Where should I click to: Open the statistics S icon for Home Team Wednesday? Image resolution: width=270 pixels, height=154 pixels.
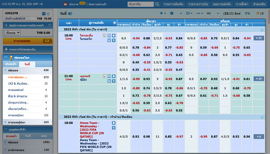pyautogui.click(x=114, y=128)
